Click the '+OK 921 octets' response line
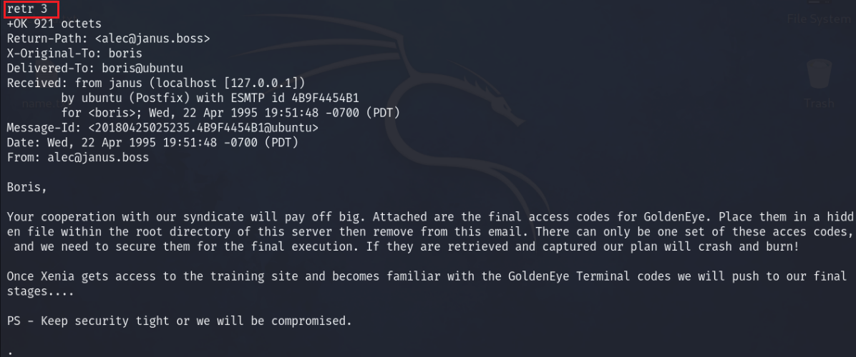 tap(54, 24)
